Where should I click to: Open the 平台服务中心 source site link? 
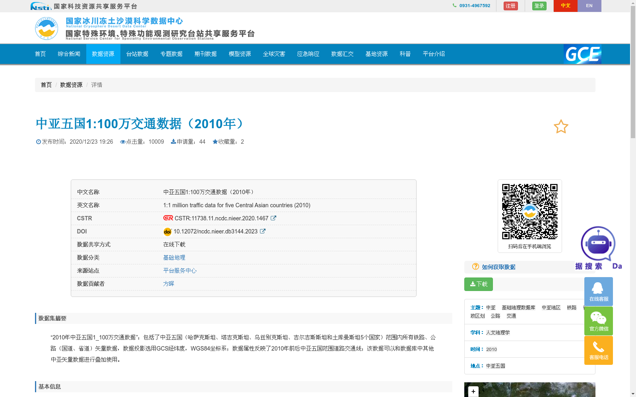pos(180,271)
